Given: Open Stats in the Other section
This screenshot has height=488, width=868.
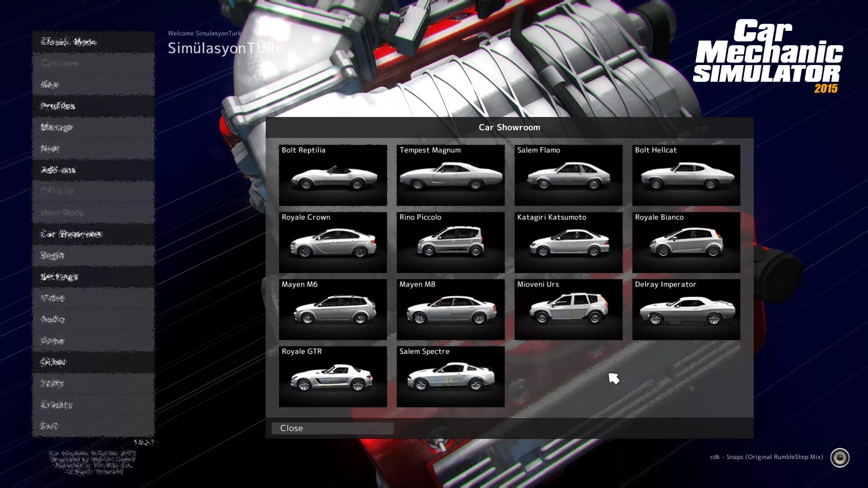Looking at the screenshot, I should click(x=93, y=384).
